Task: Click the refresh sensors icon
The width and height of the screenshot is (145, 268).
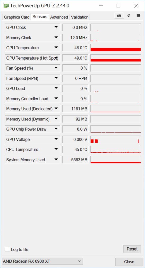Action: tap(129, 16)
